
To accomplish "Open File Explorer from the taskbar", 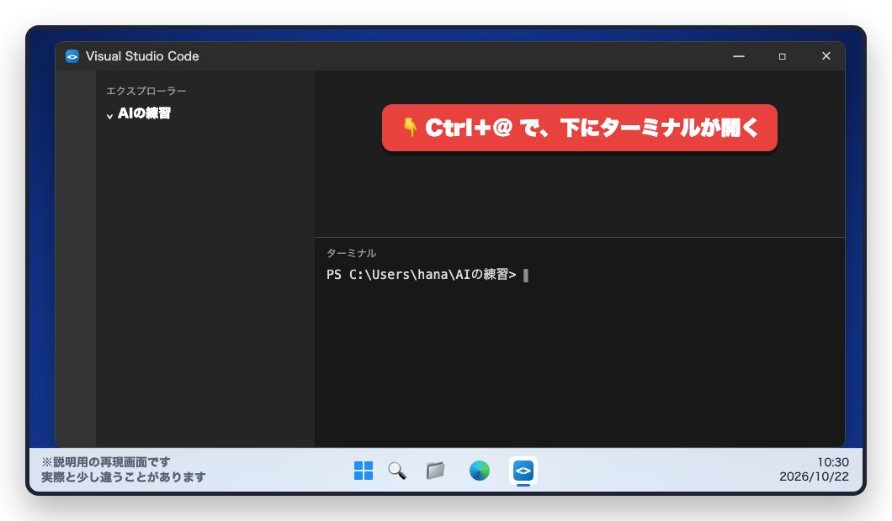I will click(x=436, y=471).
